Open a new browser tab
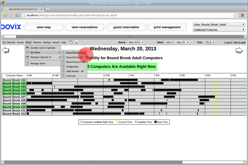The image size is (248, 165). (x=47, y=9)
